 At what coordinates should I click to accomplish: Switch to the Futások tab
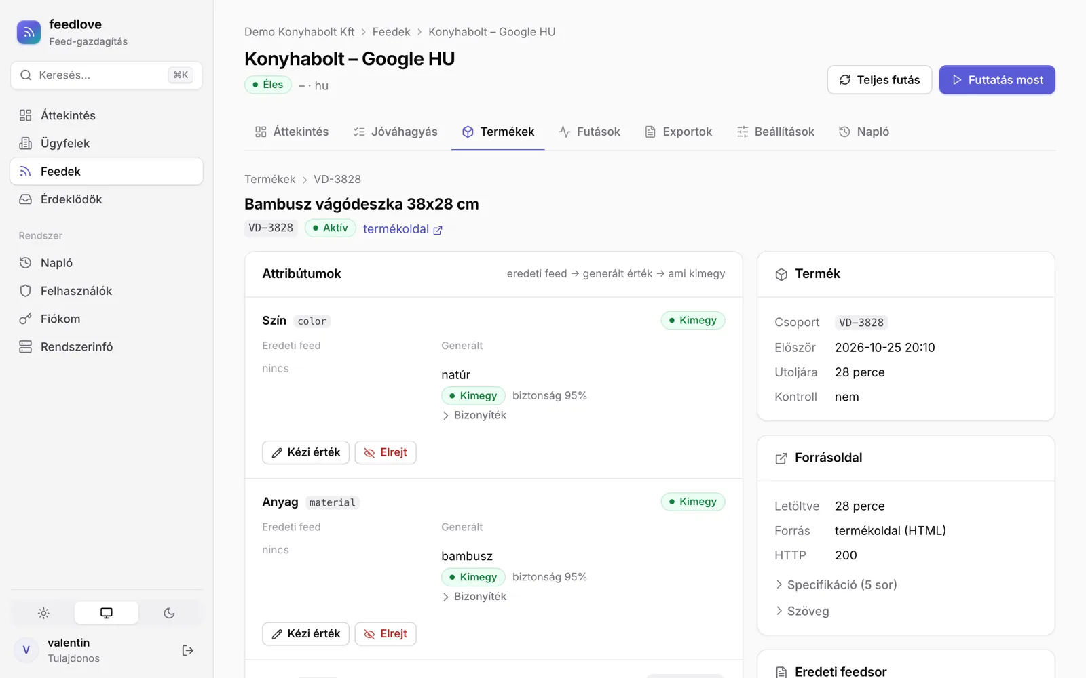pos(589,132)
